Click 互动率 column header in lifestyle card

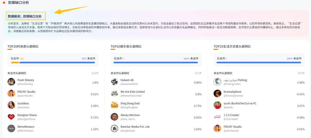tap(301, 73)
